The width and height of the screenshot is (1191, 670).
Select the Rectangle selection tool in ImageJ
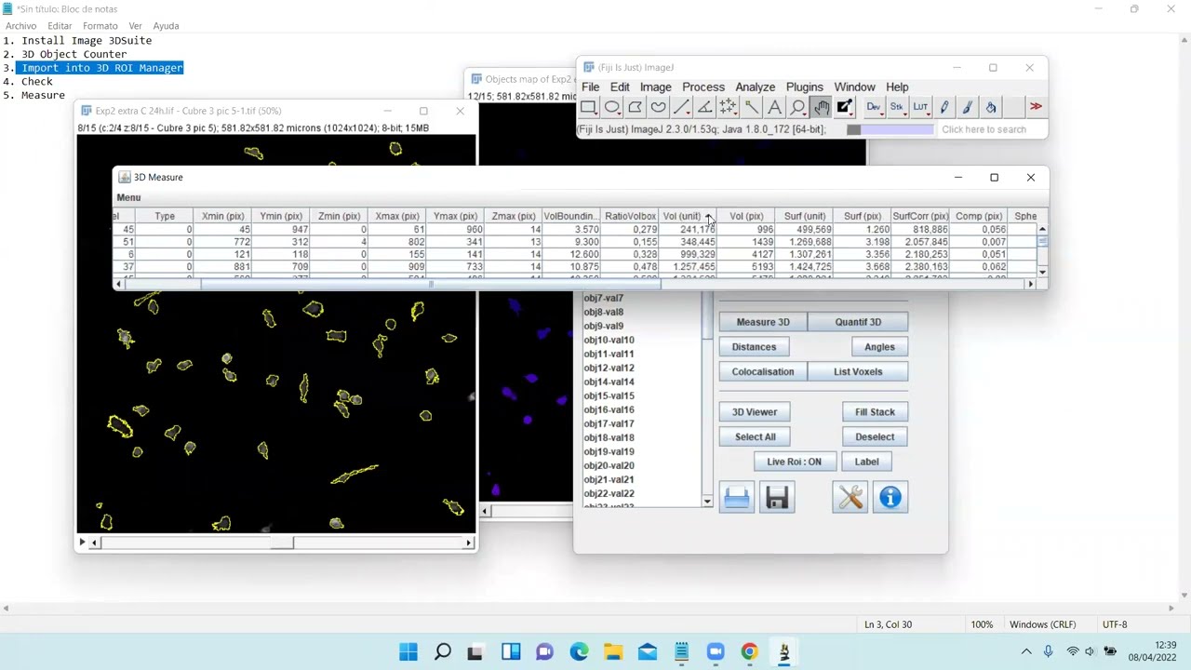point(589,107)
